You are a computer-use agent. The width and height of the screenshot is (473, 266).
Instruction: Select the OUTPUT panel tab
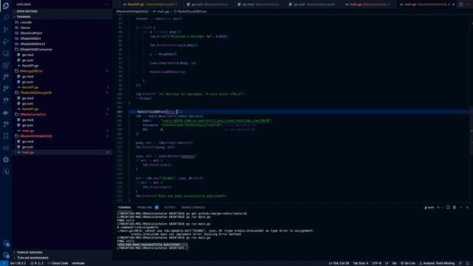pos(169,208)
